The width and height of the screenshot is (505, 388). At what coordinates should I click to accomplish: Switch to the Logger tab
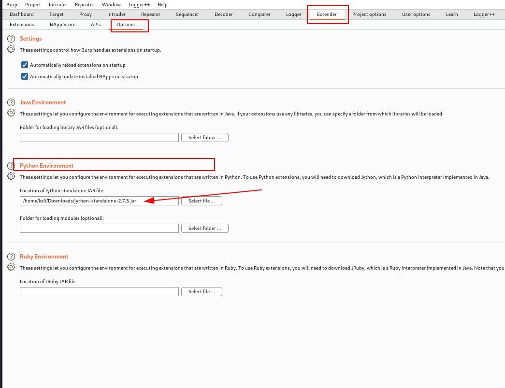click(294, 14)
